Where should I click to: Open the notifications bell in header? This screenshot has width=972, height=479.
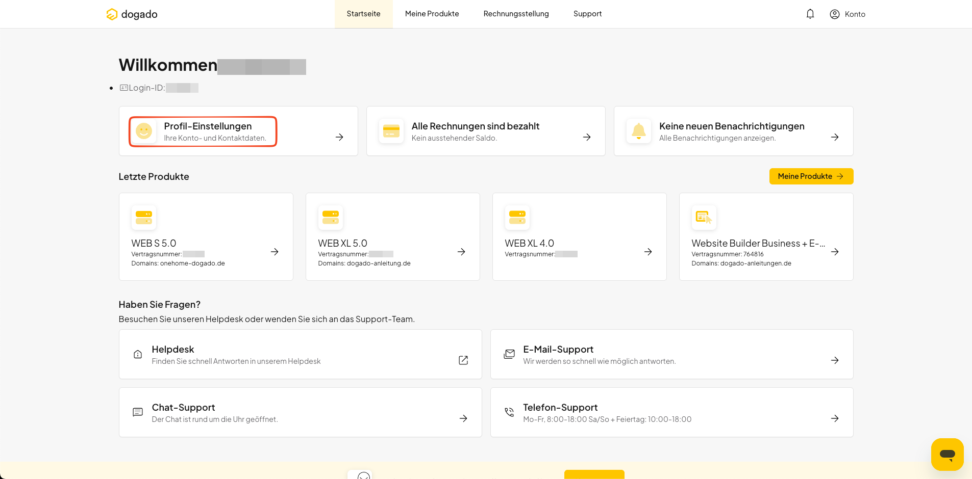coord(810,14)
